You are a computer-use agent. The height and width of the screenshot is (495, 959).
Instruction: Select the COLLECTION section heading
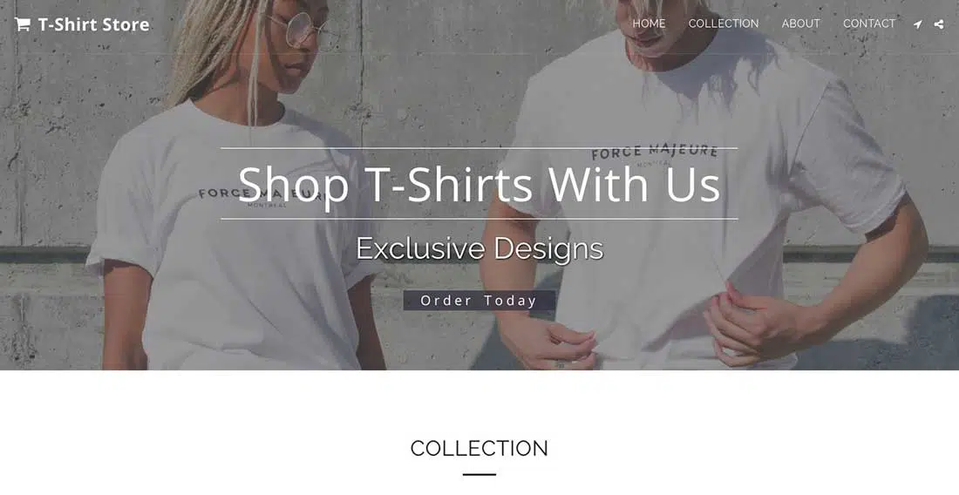(x=479, y=448)
